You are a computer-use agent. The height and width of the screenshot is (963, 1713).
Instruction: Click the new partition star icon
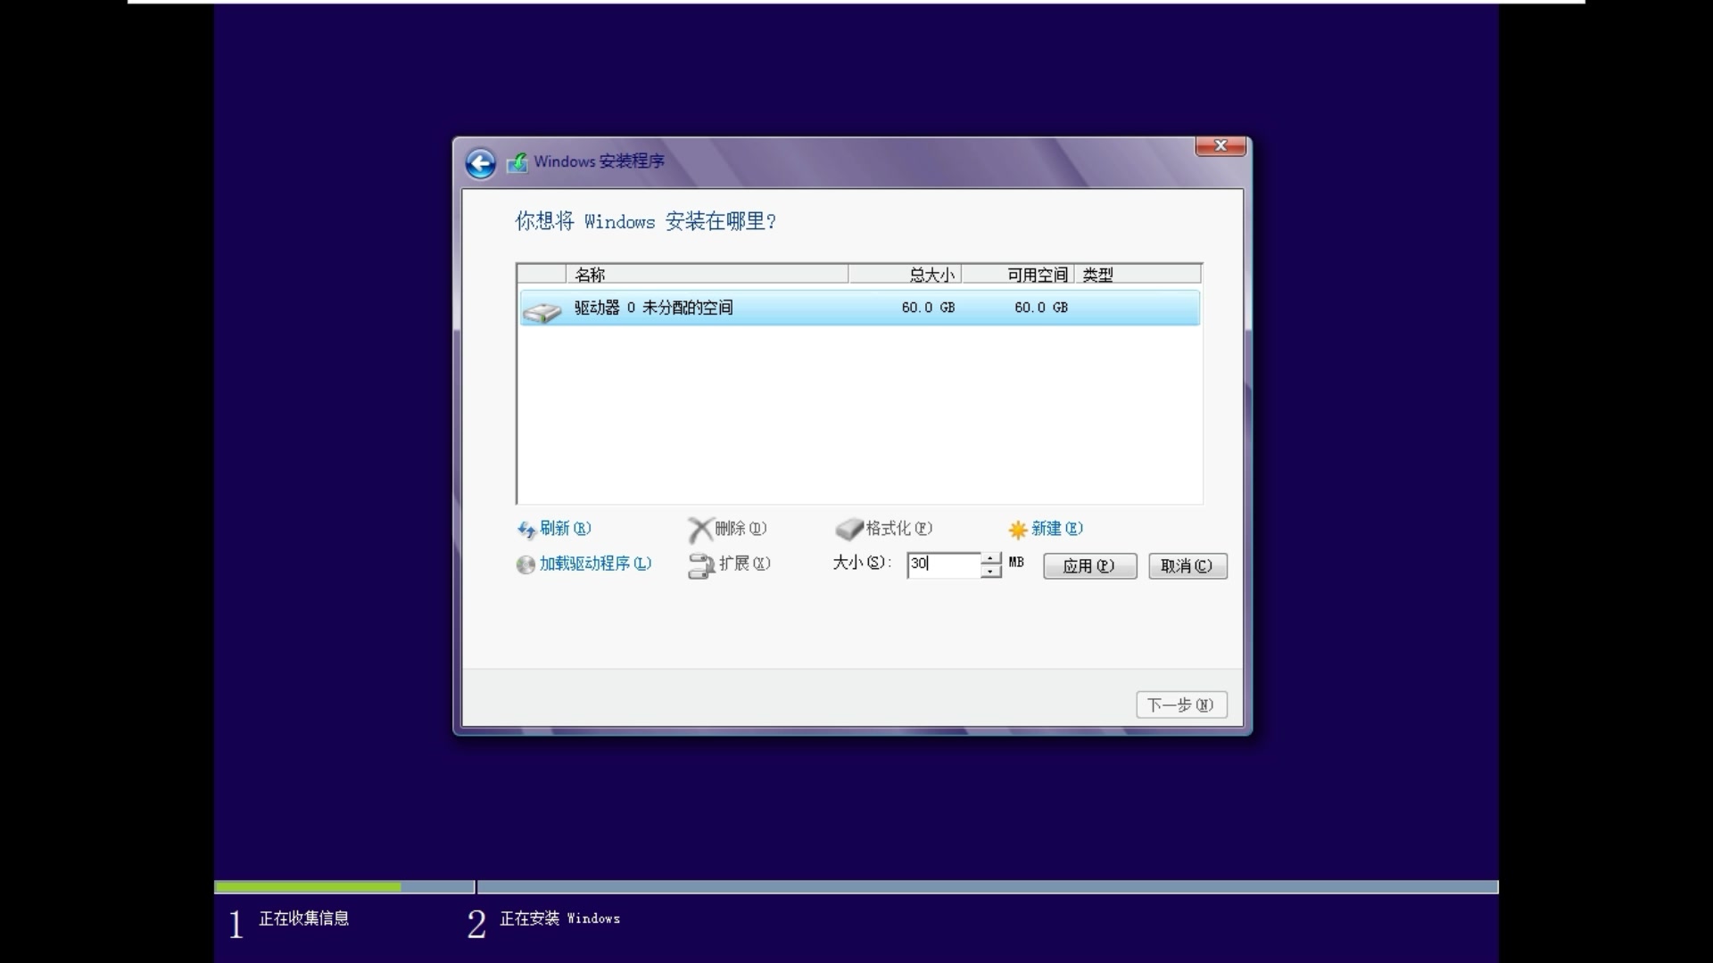click(1018, 530)
